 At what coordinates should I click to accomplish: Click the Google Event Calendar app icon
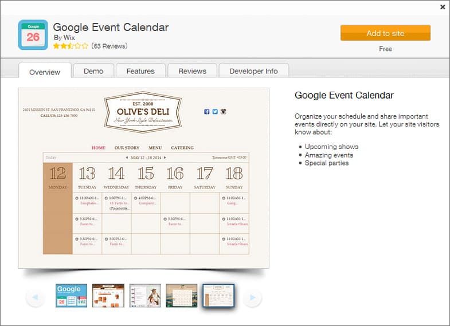coord(33,35)
